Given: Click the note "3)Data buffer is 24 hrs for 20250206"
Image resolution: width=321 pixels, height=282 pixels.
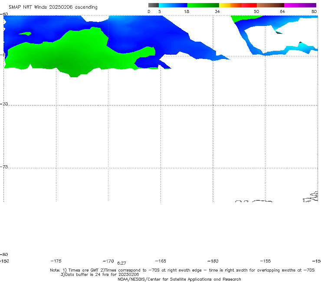Looking at the screenshot, I should pyautogui.click(x=100, y=275).
